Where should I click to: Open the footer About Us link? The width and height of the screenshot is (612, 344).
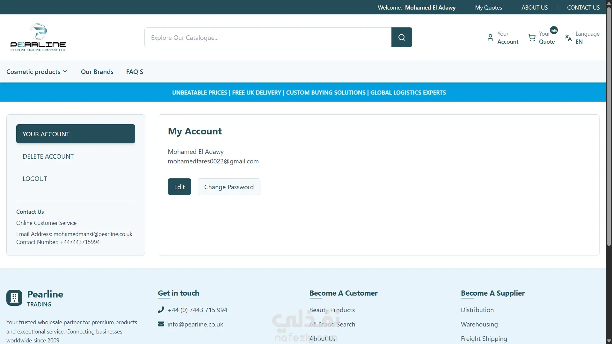point(322,339)
